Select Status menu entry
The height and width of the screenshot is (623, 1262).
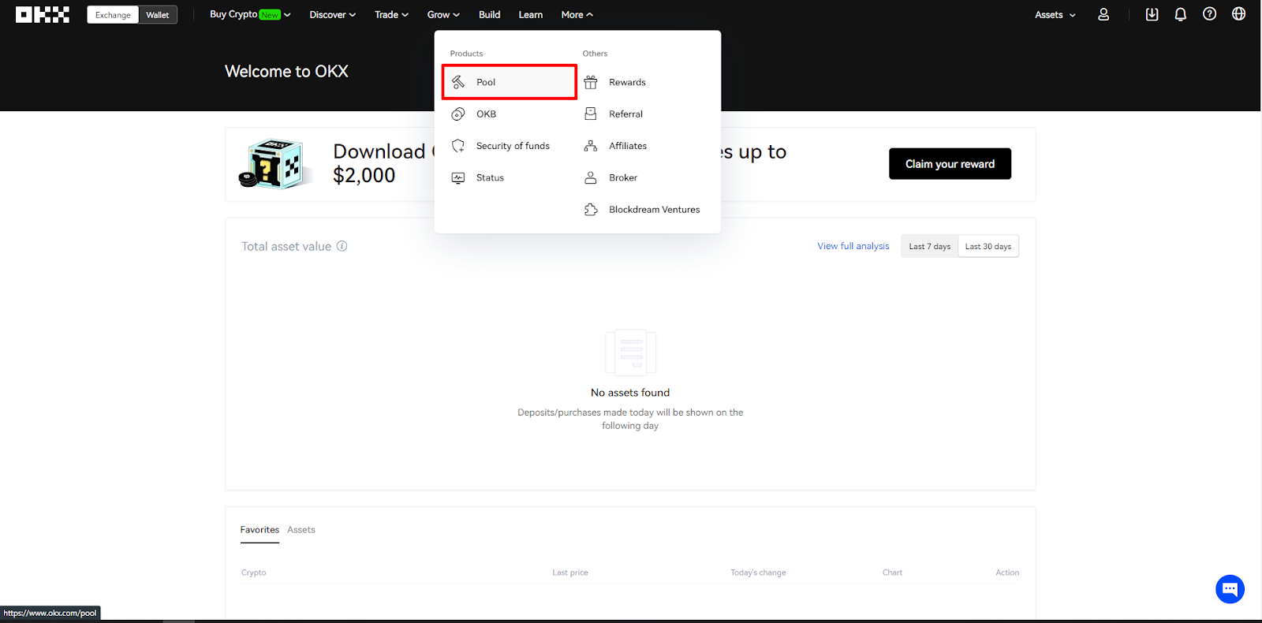510,177
